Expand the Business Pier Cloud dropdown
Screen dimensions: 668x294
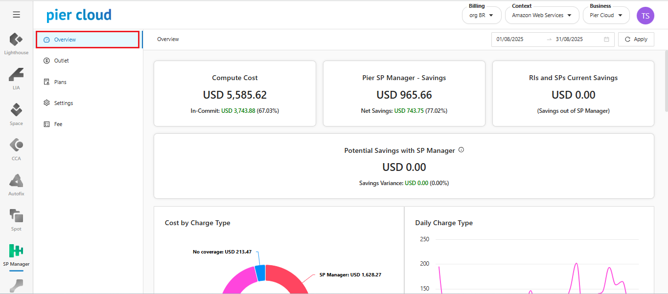[606, 15]
